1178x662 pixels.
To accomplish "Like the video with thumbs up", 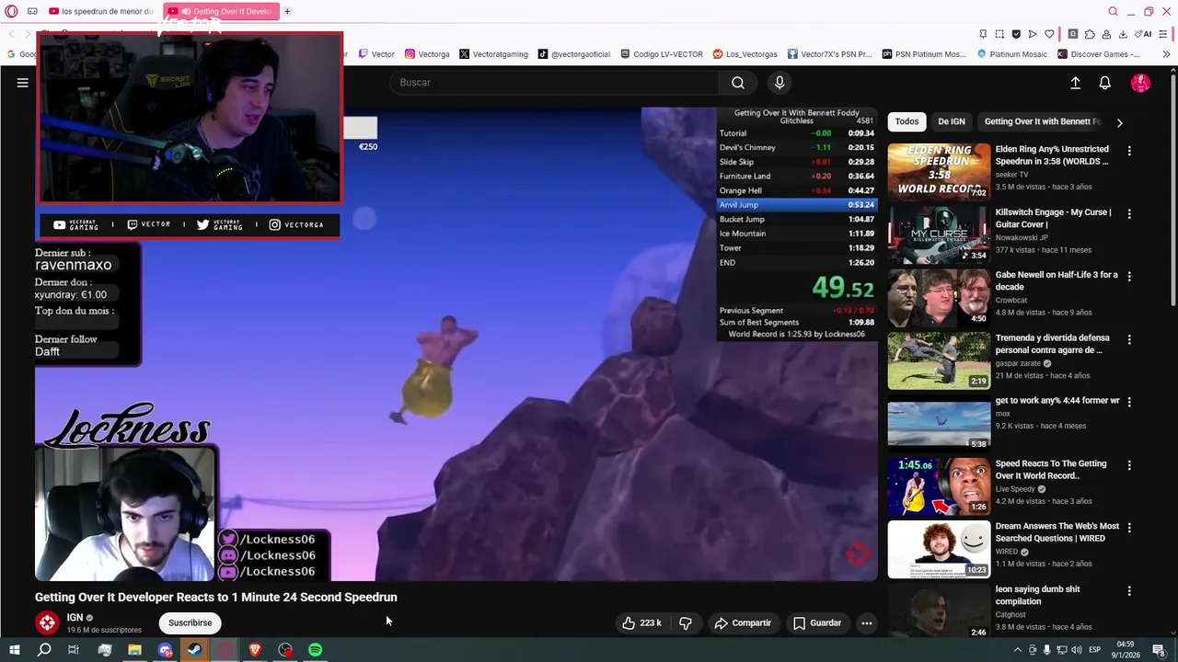I will pyautogui.click(x=642, y=622).
